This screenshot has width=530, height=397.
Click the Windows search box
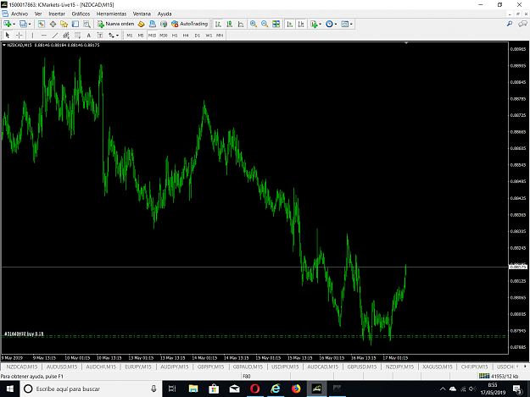pos(92,389)
